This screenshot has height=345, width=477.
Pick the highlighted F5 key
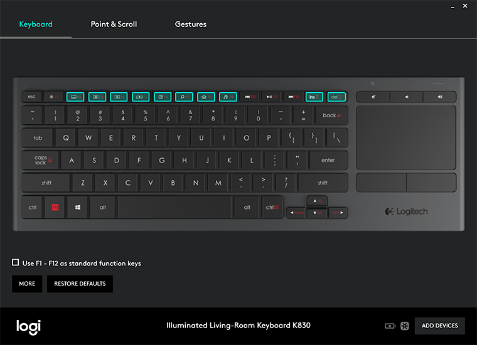point(141,97)
